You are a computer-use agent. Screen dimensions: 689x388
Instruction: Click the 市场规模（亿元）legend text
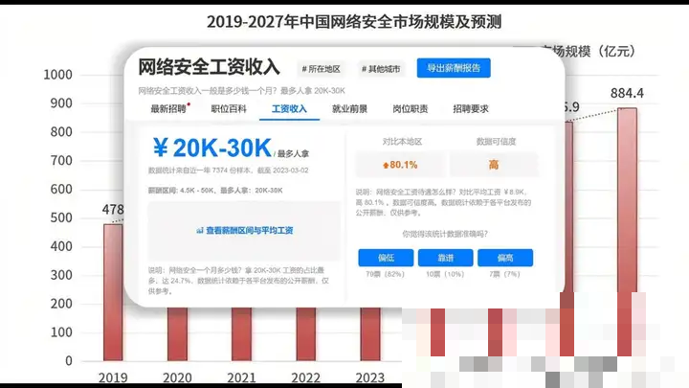[x=592, y=52]
